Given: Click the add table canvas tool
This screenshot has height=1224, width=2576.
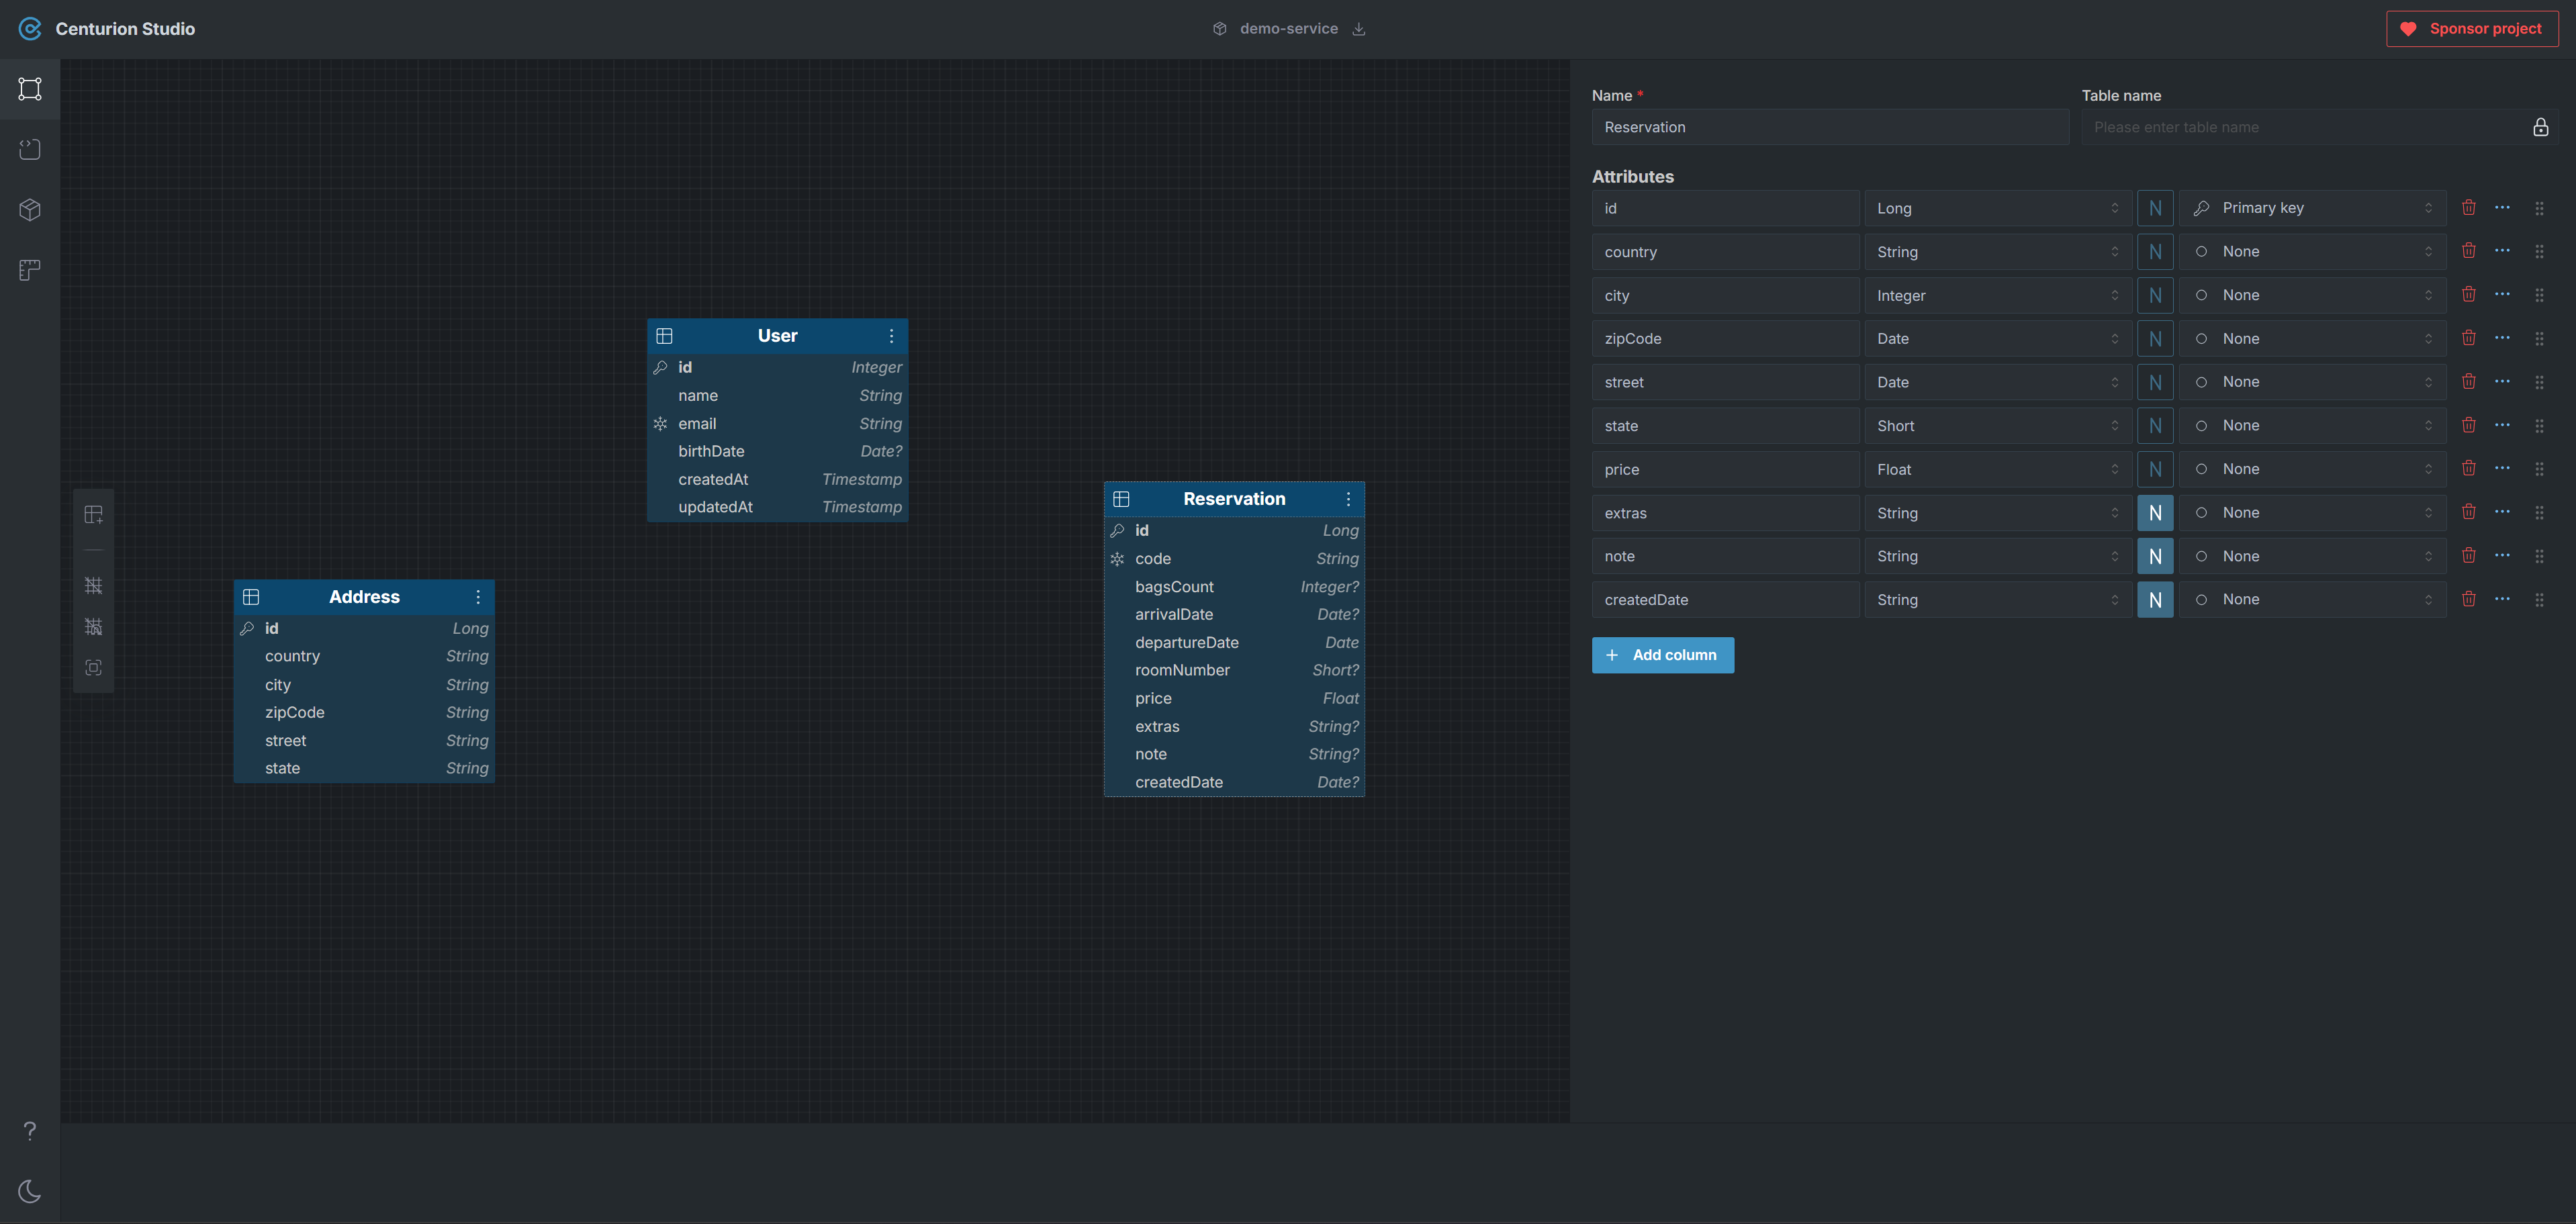Looking at the screenshot, I should pyautogui.click(x=94, y=515).
